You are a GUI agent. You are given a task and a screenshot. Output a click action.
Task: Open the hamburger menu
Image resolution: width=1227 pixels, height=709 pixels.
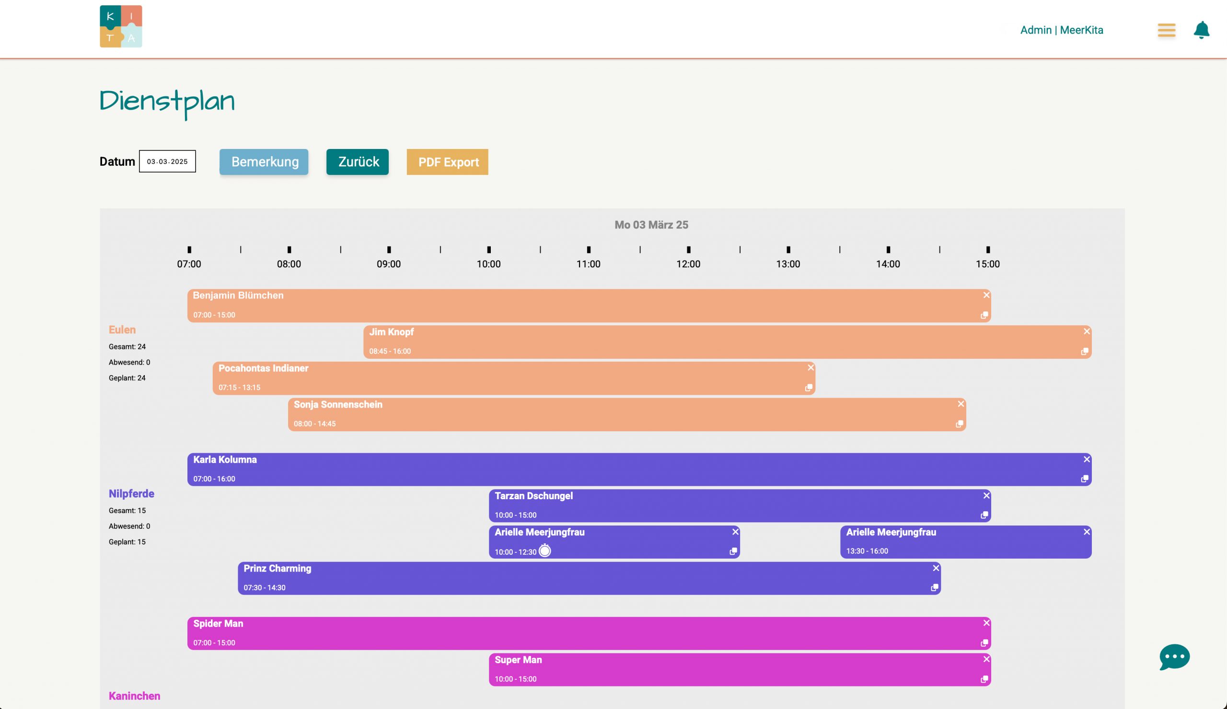tap(1166, 30)
